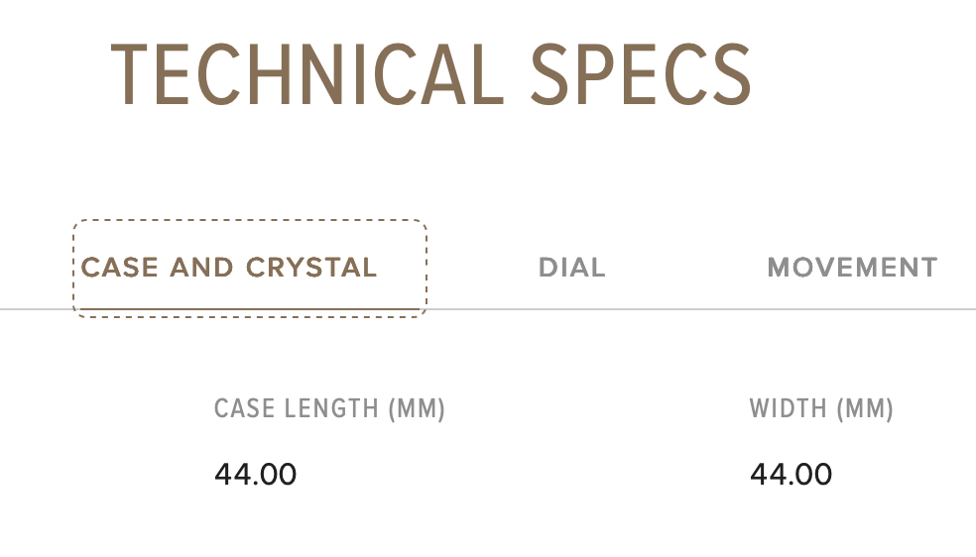Screen dimensions: 976x557
Task: Click the word AND in the active tab
Action: point(201,268)
